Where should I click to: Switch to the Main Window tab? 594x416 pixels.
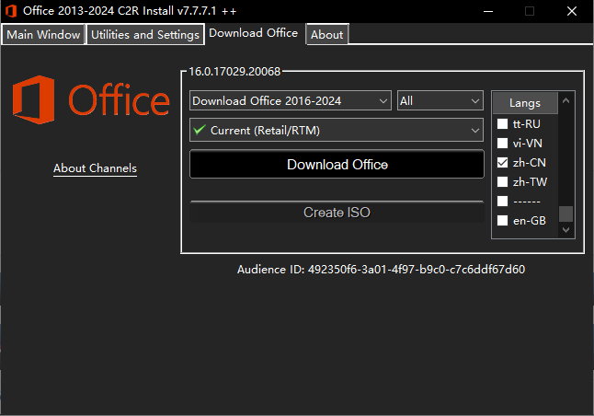click(43, 34)
